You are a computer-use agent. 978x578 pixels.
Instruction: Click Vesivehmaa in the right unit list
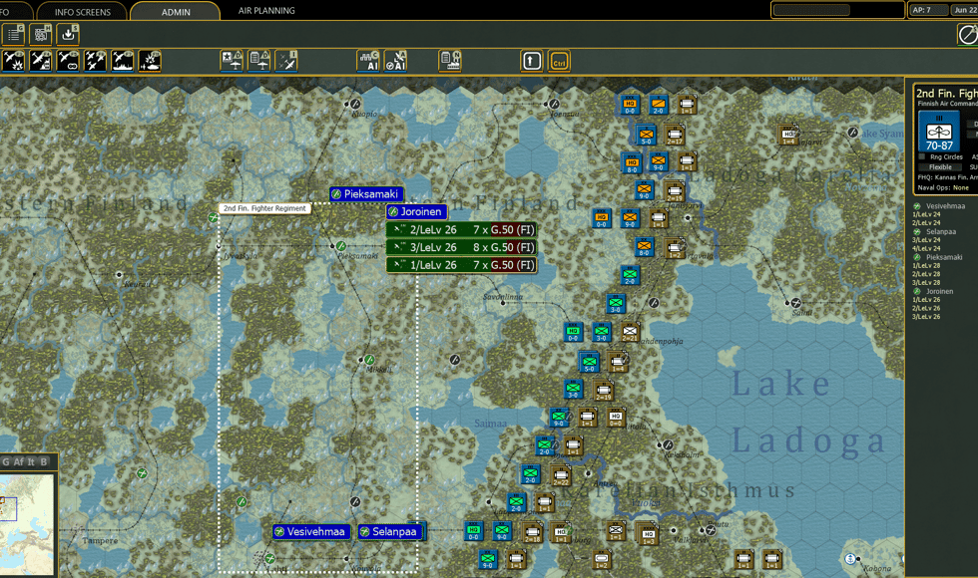coord(945,206)
